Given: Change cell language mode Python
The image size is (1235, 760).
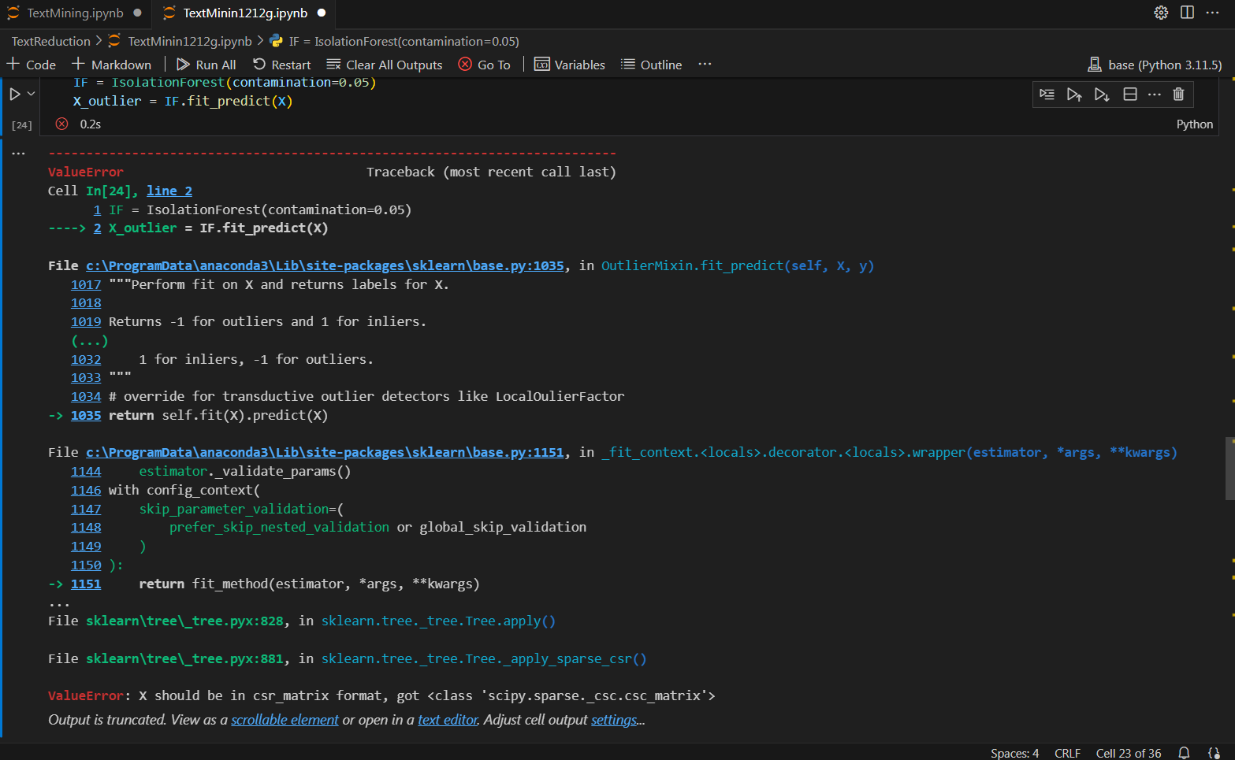Looking at the screenshot, I should [1195, 124].
